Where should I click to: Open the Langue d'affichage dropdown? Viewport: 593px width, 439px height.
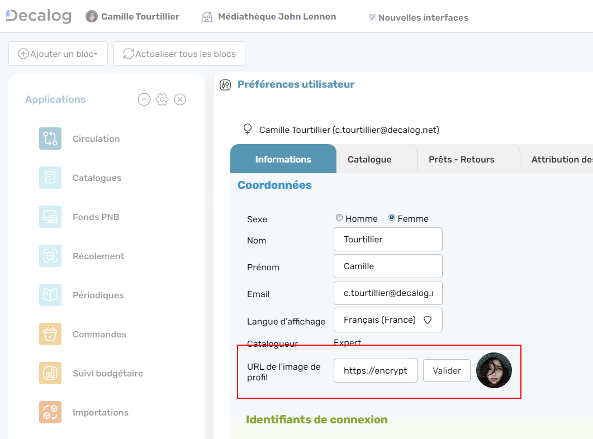tap(388, 319)
